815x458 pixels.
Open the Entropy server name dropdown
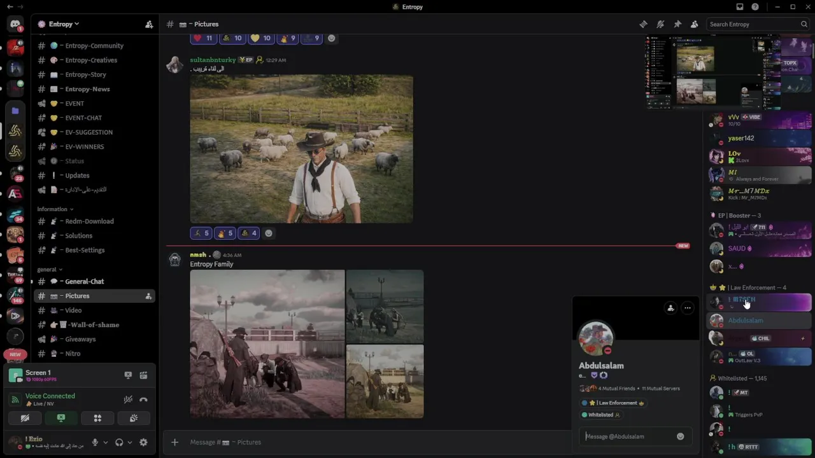tap(64, 24)
